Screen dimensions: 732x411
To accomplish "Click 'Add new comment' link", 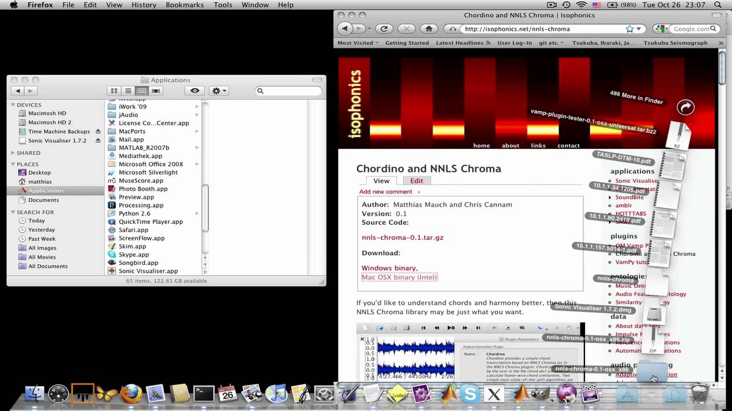I will click(x=385, y=192).
